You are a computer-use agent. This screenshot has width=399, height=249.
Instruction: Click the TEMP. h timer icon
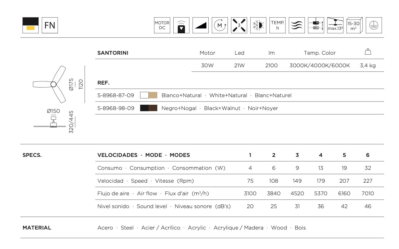click(277, 25)
